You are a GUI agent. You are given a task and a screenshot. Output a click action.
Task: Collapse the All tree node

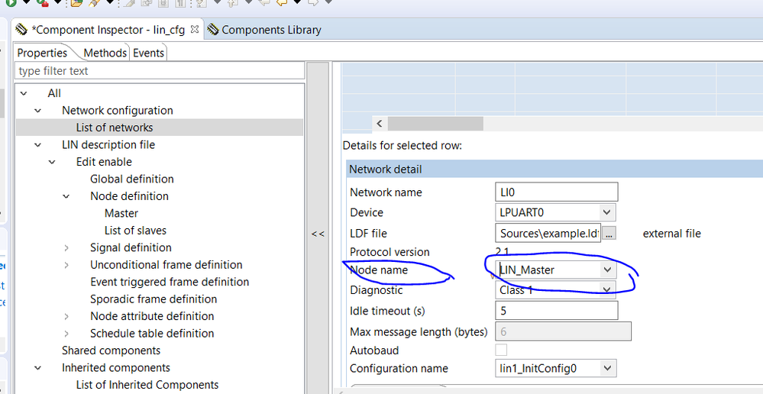[24, 93]
